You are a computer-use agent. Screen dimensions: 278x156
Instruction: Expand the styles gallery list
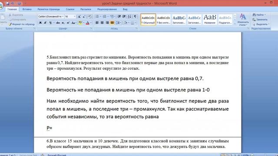point(235,23)
